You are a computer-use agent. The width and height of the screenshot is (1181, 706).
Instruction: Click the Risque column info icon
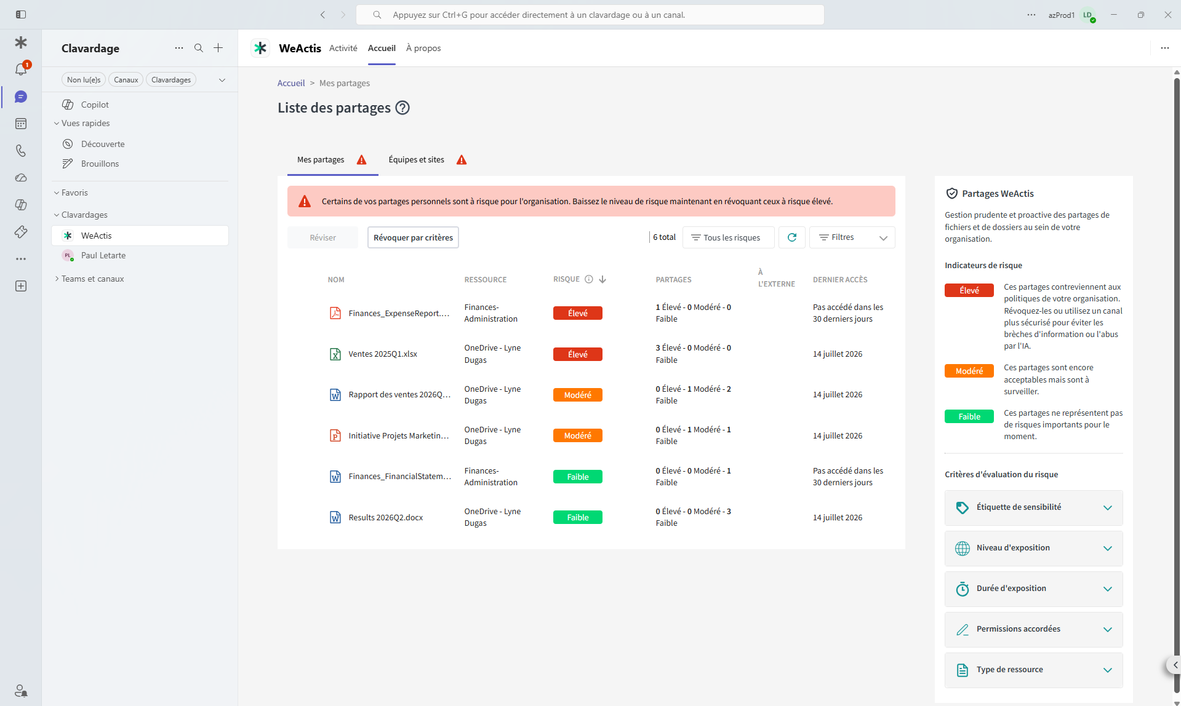click(589, 279)
